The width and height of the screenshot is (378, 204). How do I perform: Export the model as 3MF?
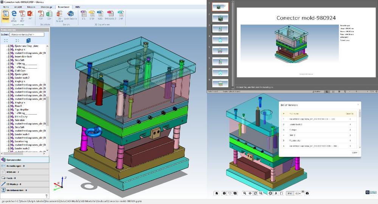[x=121, y=15]
